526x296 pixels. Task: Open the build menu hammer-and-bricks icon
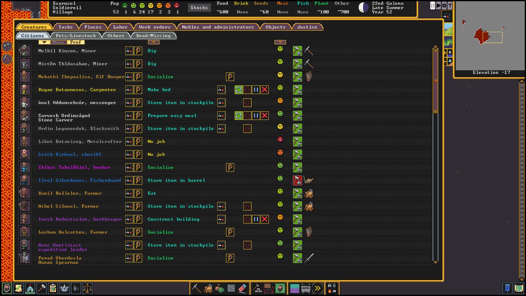pos(257,288)
